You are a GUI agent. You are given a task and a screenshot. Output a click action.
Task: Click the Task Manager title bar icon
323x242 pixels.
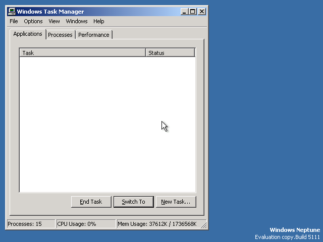click(x=12, y=12)
